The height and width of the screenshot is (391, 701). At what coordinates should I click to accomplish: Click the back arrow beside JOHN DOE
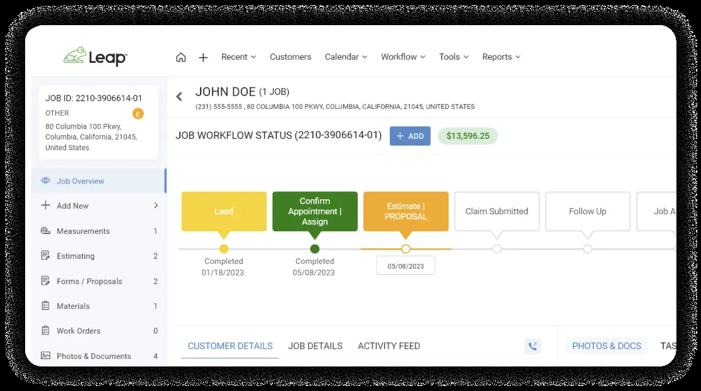tap(179, 97)
